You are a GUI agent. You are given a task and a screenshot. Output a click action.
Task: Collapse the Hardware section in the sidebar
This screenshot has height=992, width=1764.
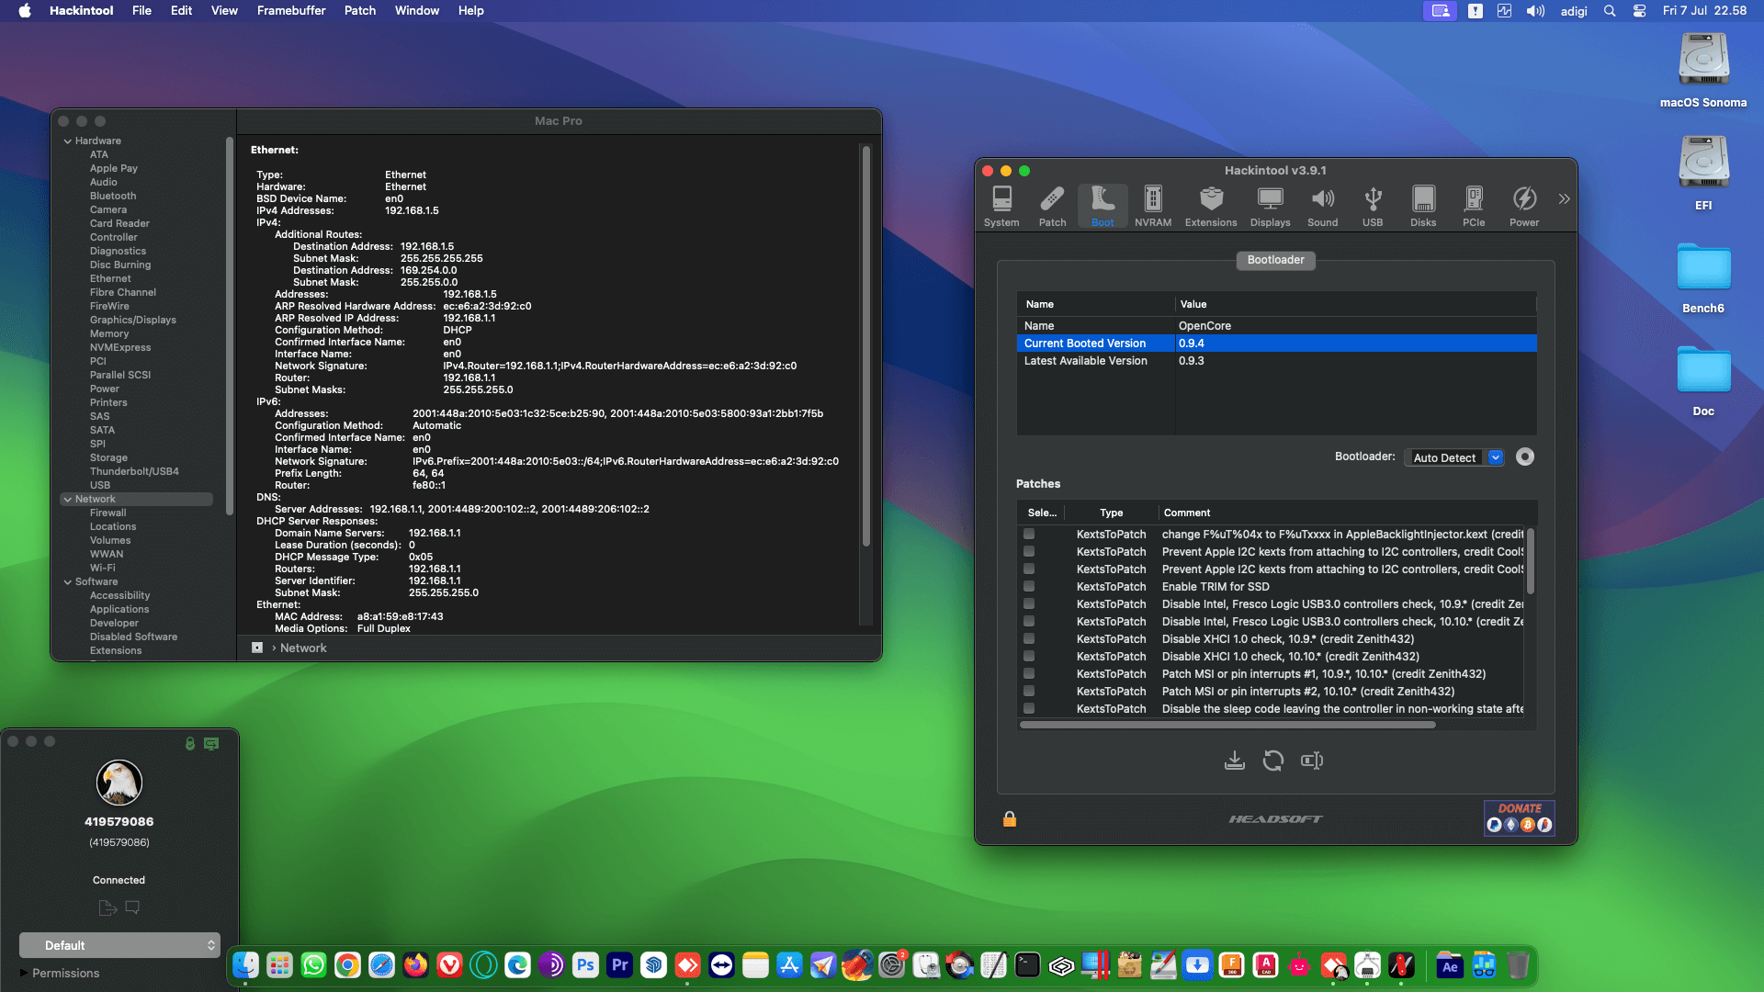point(68,141)
